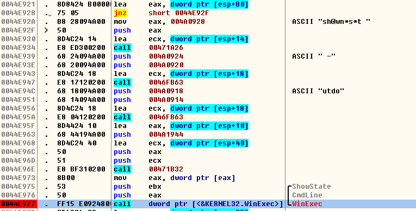Click the call 0046FB63 at 0044E947
Viewport: 416px width, 211px height.
[148, 82]
